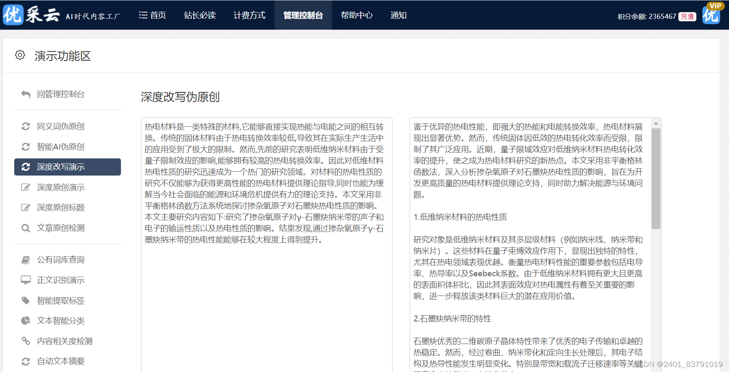Open 帮助中心 in top navigation
This screenshot has height=372, width=729.
(x=357, y=15)
